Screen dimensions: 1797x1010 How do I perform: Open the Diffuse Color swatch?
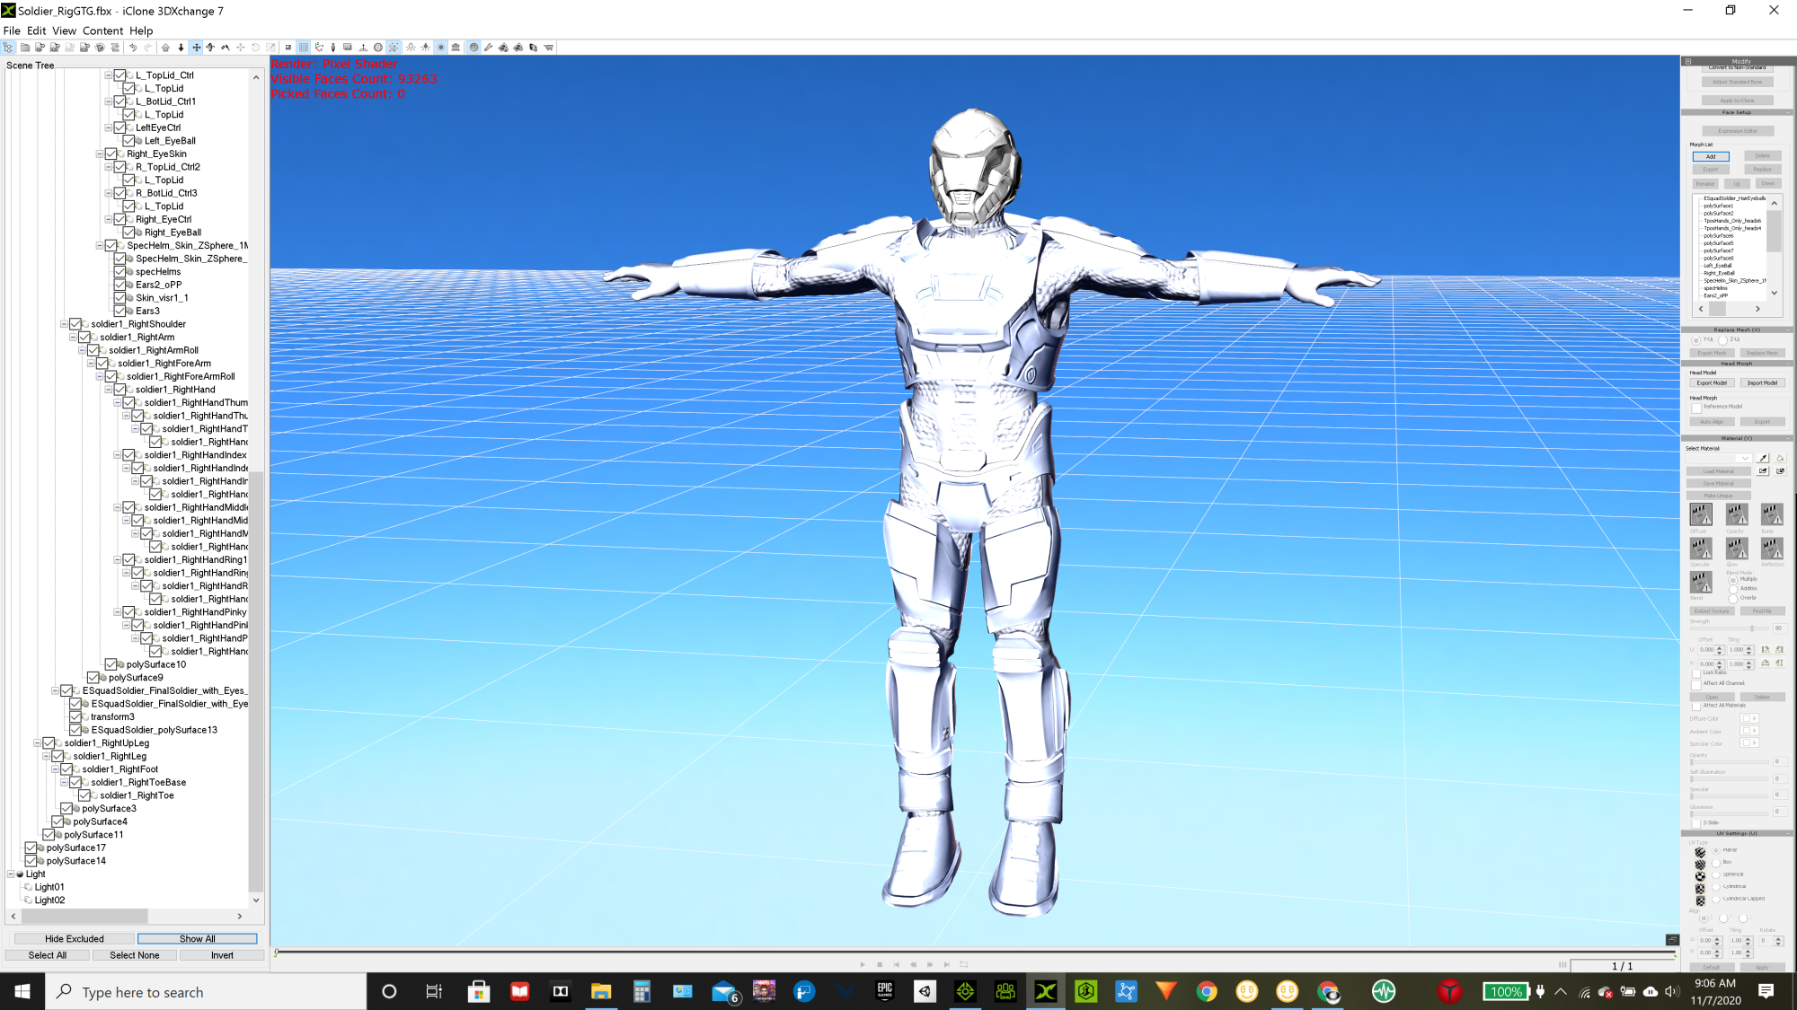pyautogui.click(x=1749, y=718)
